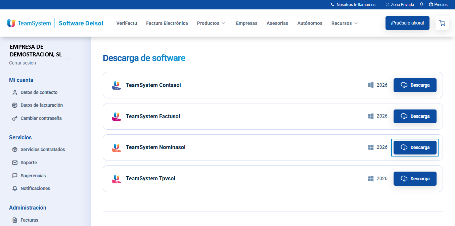Click the phone icon beside Nosotros te llamamos
The image size is (455, 226).
(x=332, y=5)
